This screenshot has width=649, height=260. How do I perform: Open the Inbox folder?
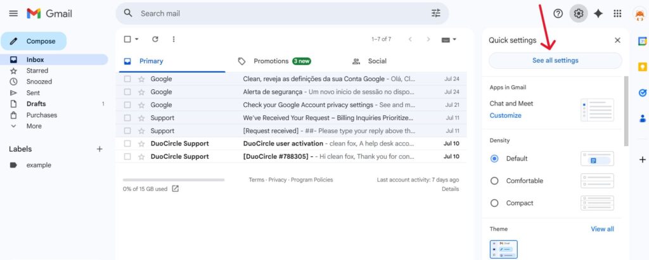point(54,59)
